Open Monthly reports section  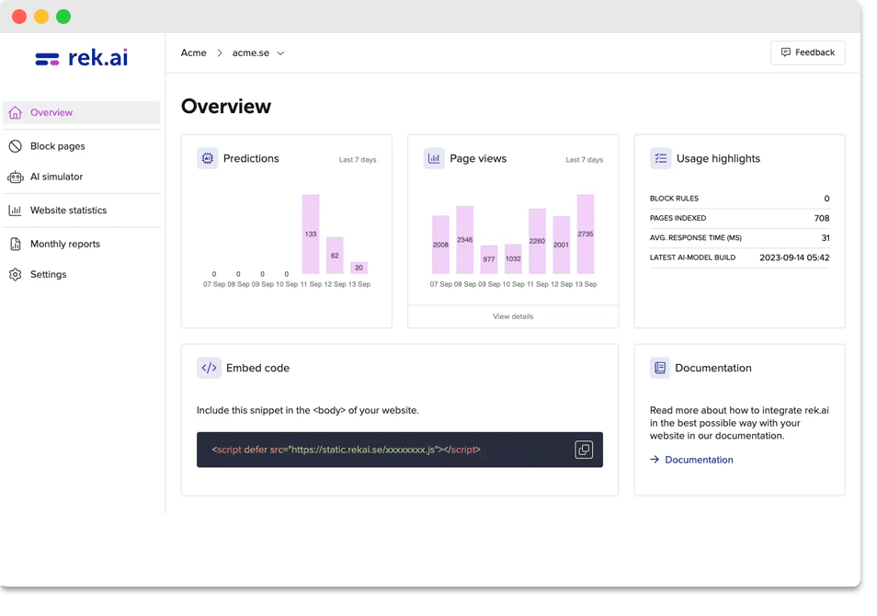[x=64, y=244]
